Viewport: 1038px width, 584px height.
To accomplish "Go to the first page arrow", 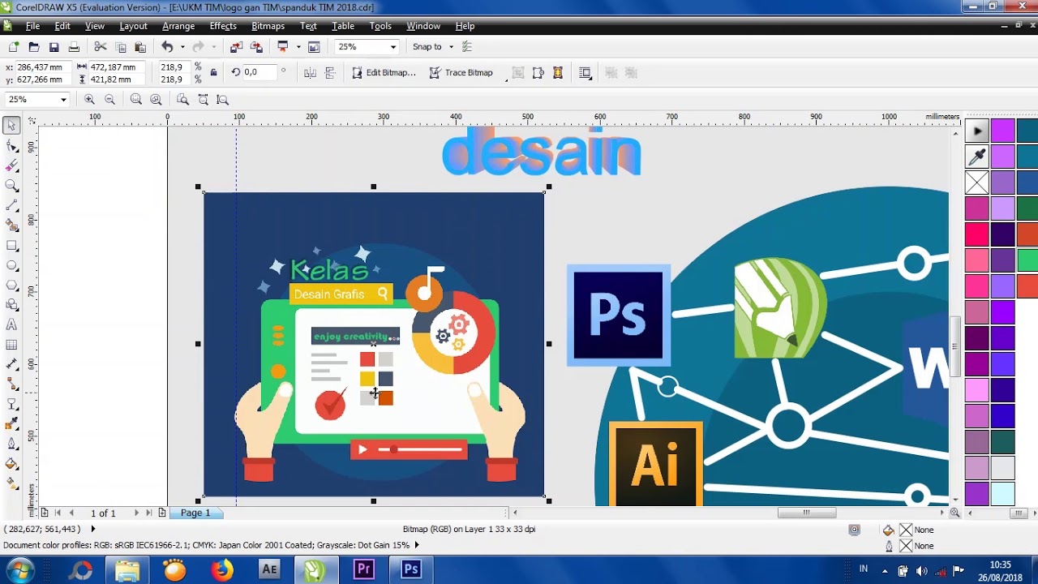I will click(x=57, y=513).
